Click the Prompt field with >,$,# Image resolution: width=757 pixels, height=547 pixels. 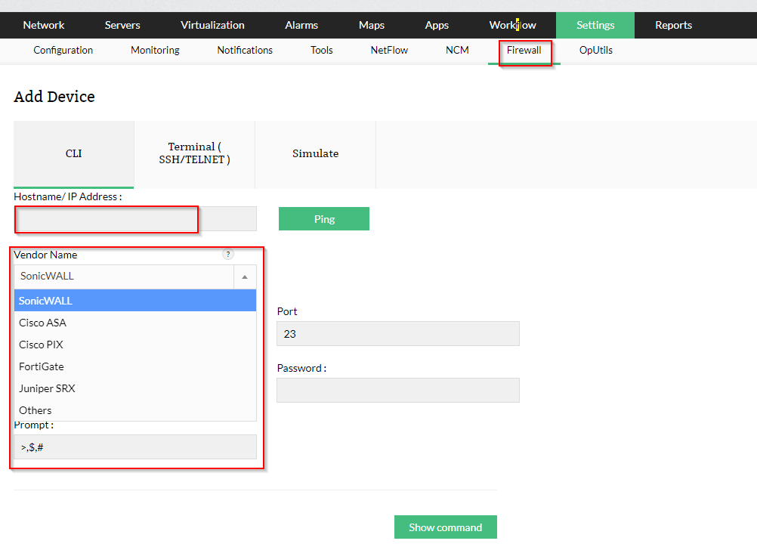pyautogui.click(x=135, y=447)
